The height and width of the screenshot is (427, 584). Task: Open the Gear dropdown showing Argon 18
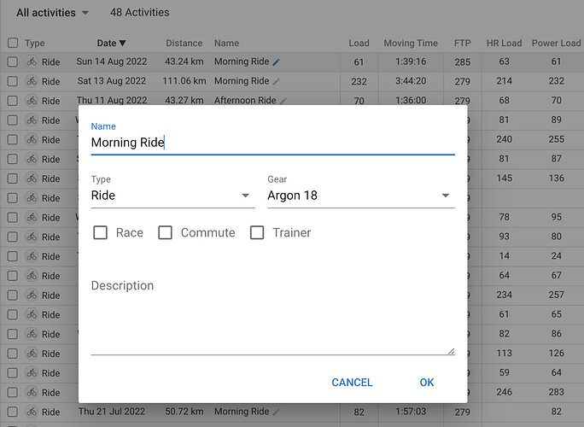[361, 196]
